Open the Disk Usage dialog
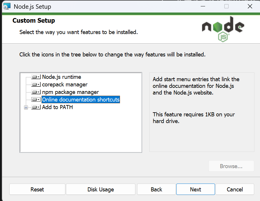The height and width of the screenshot is (201, 260). [101, 189]
